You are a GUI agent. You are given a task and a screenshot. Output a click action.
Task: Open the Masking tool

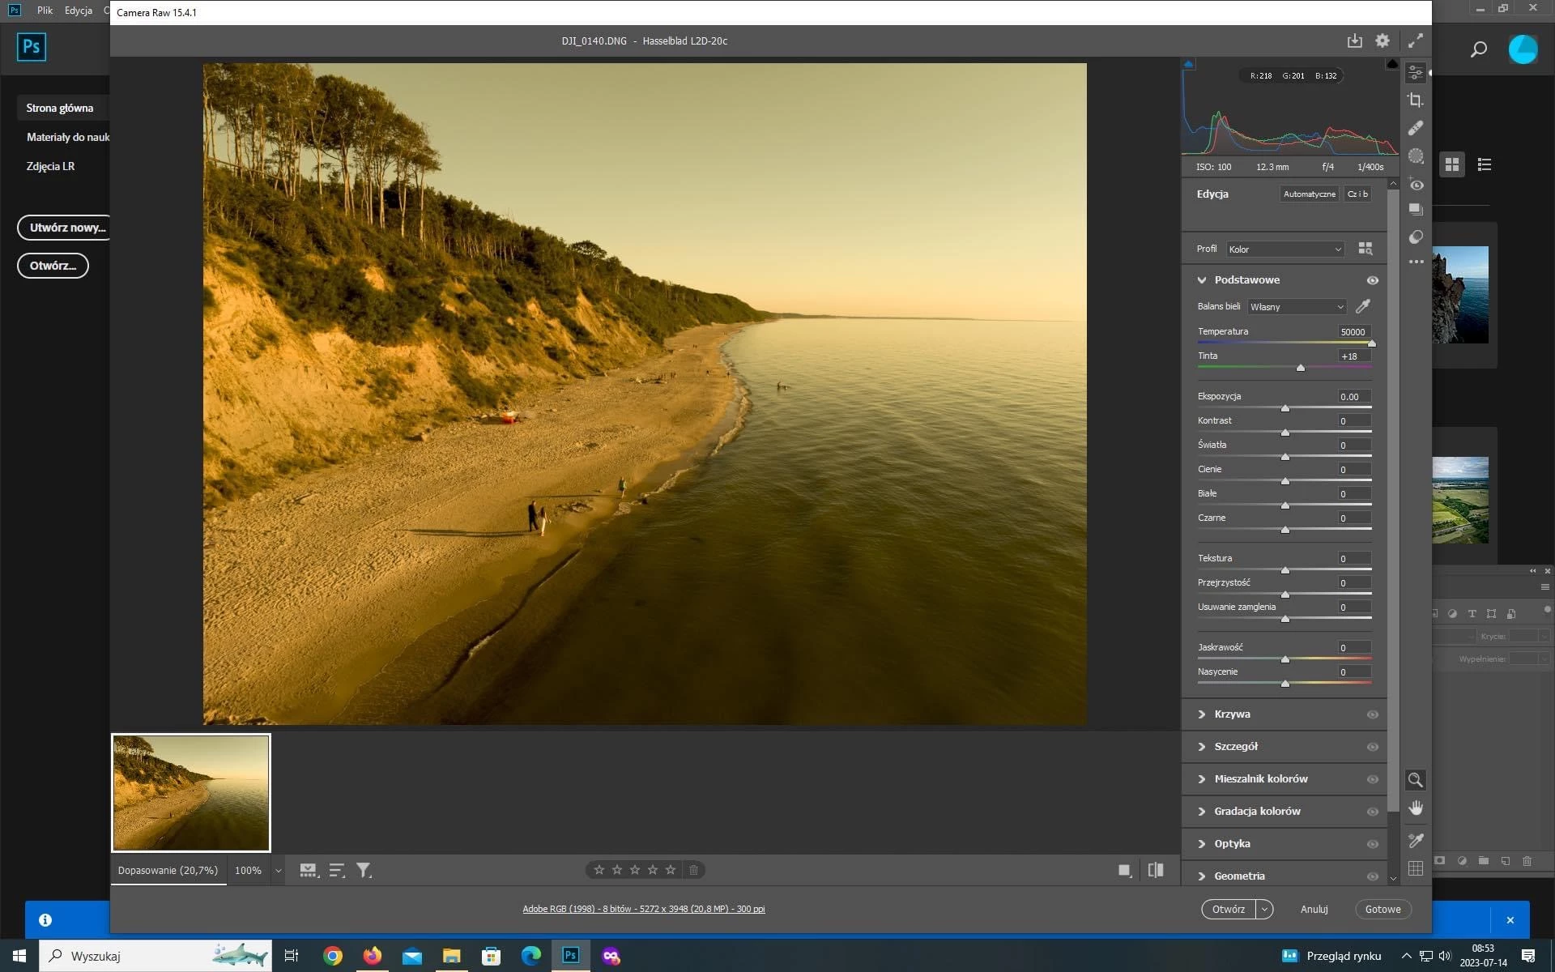coord(1416,156)
